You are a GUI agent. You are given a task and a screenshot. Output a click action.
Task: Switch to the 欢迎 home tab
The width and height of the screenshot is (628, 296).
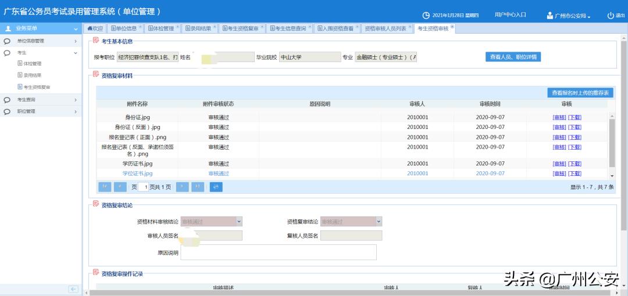click(x=95, y=28)
